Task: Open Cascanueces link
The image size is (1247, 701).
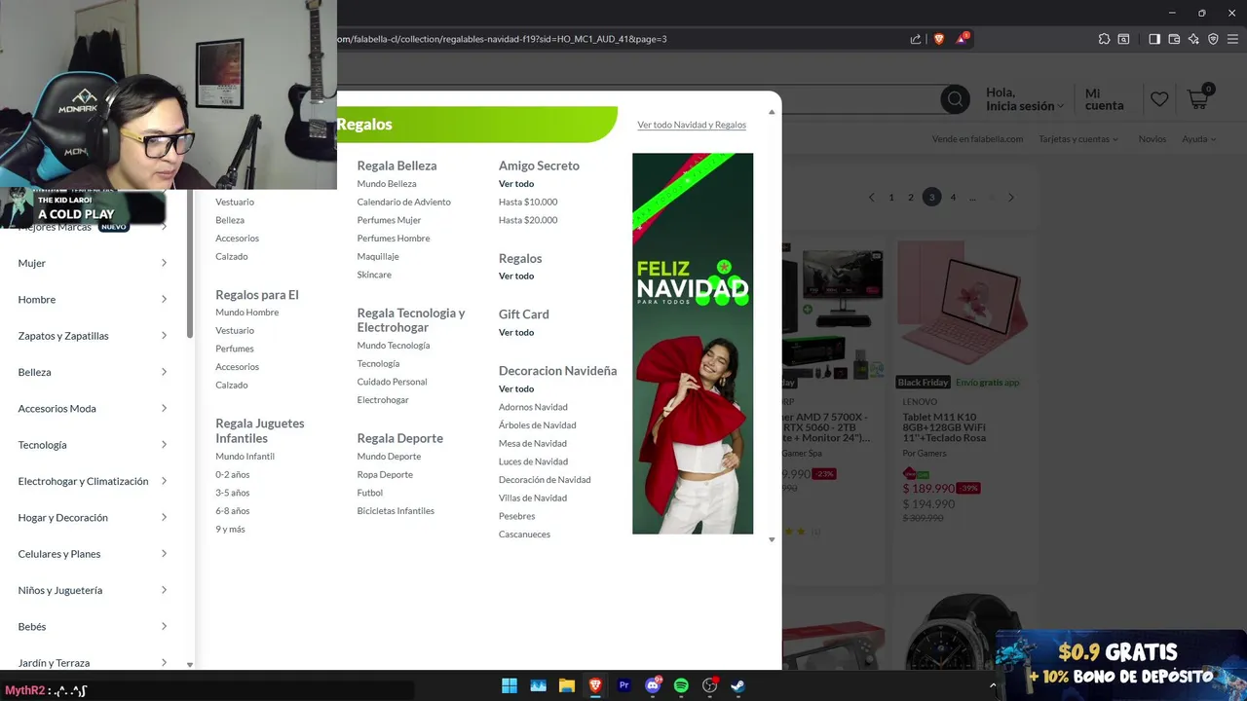Action: (524, 535)
